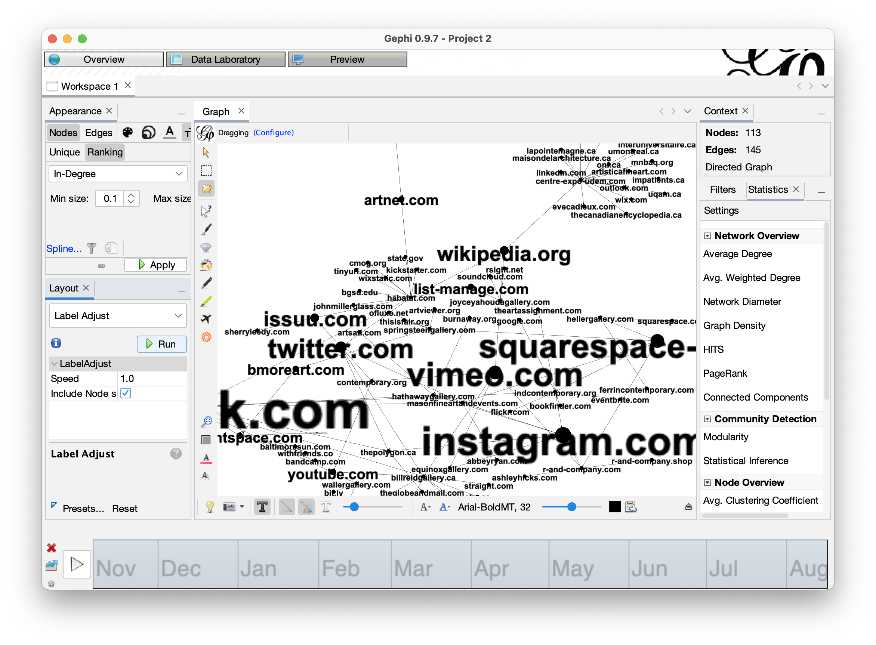Click reset label size icon
Image resolution: width=876 pixels, height=645 pixels.
click(205, 476)
